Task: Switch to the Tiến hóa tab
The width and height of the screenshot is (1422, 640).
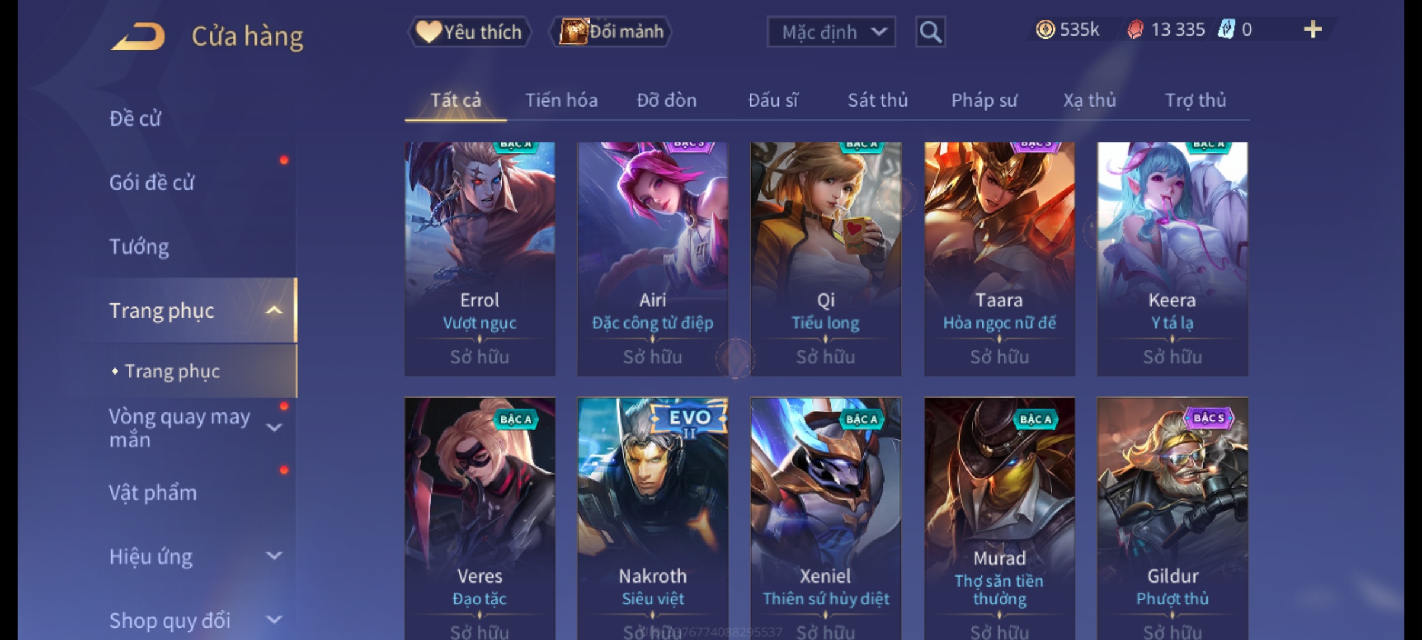Action: (561, 100)
